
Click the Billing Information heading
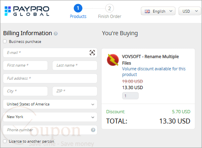27,34
